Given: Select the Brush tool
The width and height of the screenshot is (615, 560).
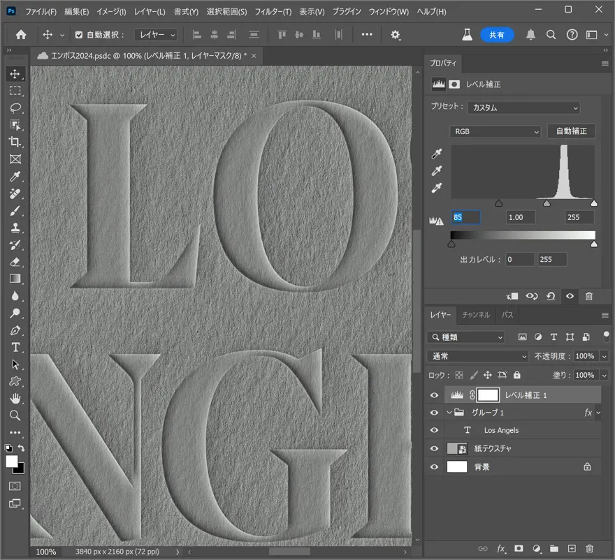Looking at the screenshot, I should click(x=15, y=211).
